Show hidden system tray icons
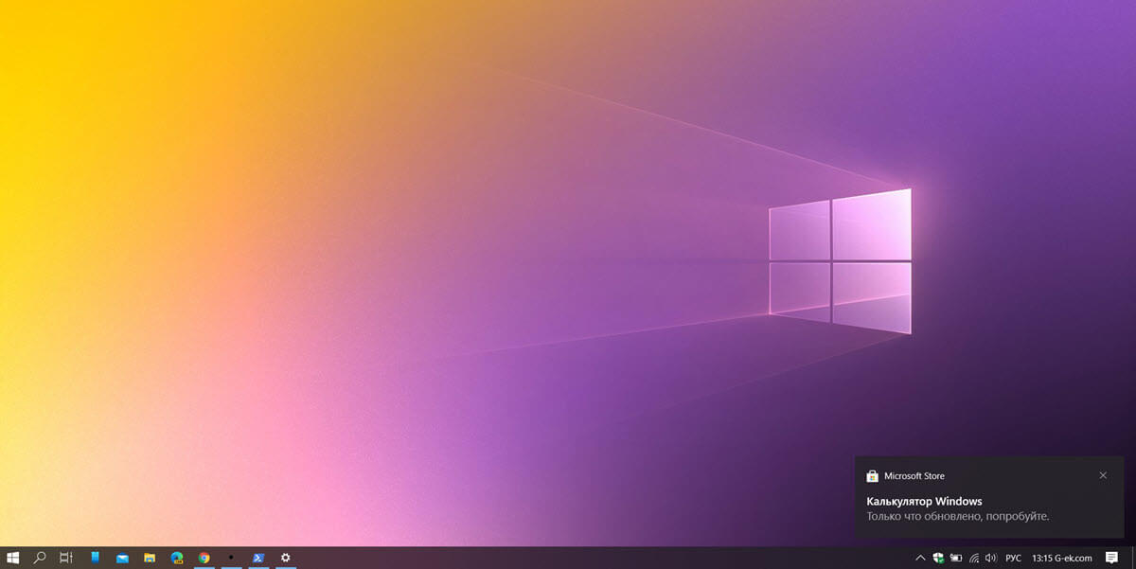1136x569 pixels. click(920, 558)
